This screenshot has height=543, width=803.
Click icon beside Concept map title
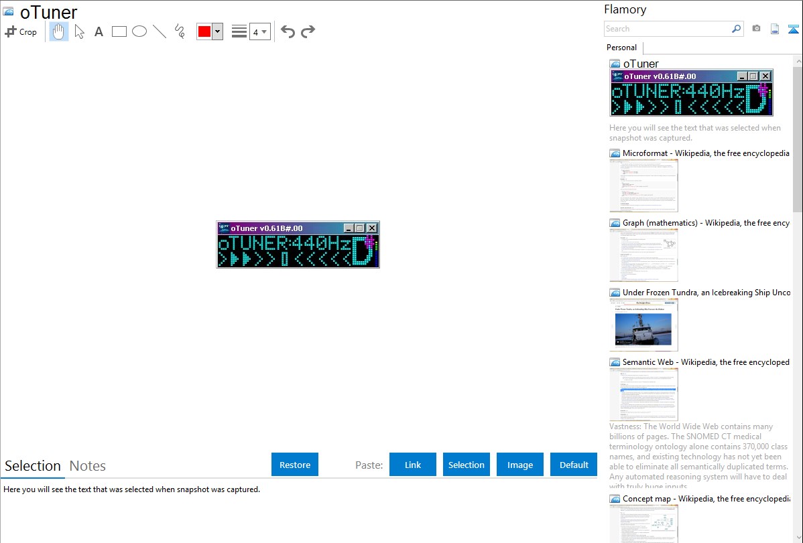tap(615, 499)
